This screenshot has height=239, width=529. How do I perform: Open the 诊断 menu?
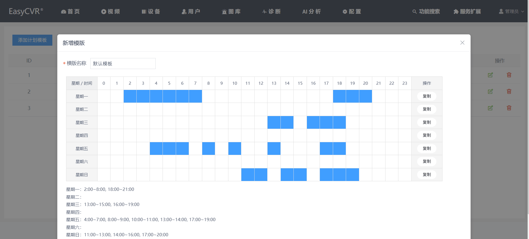coord(271,12)
